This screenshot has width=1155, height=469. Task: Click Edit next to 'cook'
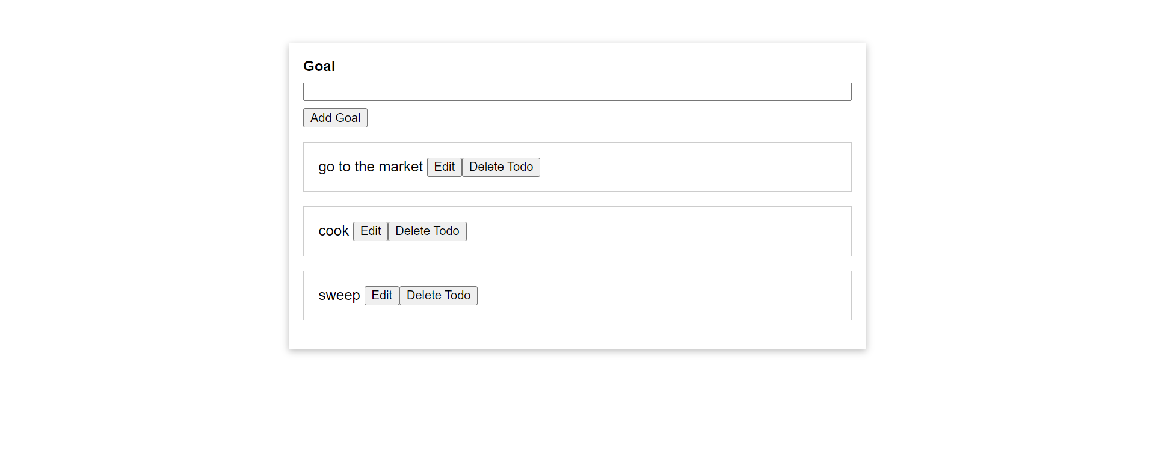[370, 231]
